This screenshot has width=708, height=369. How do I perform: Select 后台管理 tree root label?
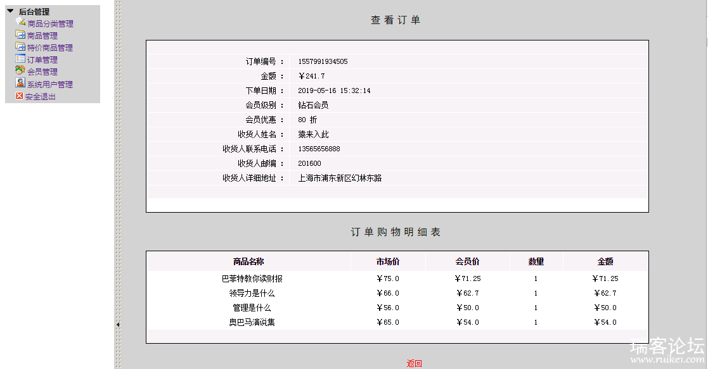pyautogui.click(x=34, y=12)
